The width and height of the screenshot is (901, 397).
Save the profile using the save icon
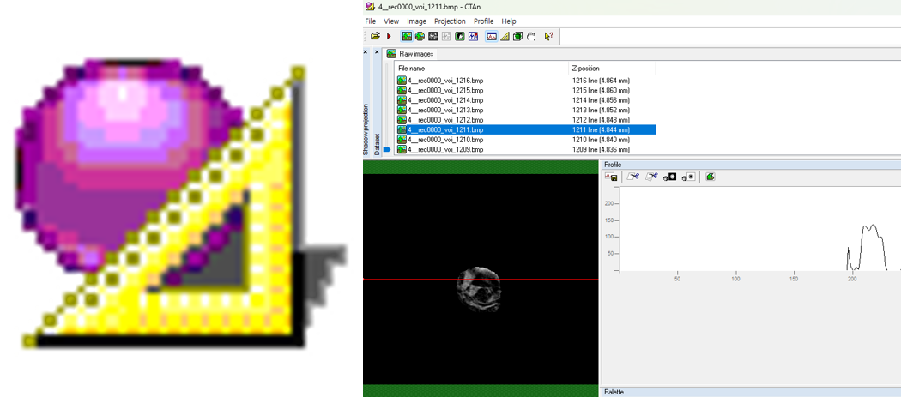coord(611,177)
